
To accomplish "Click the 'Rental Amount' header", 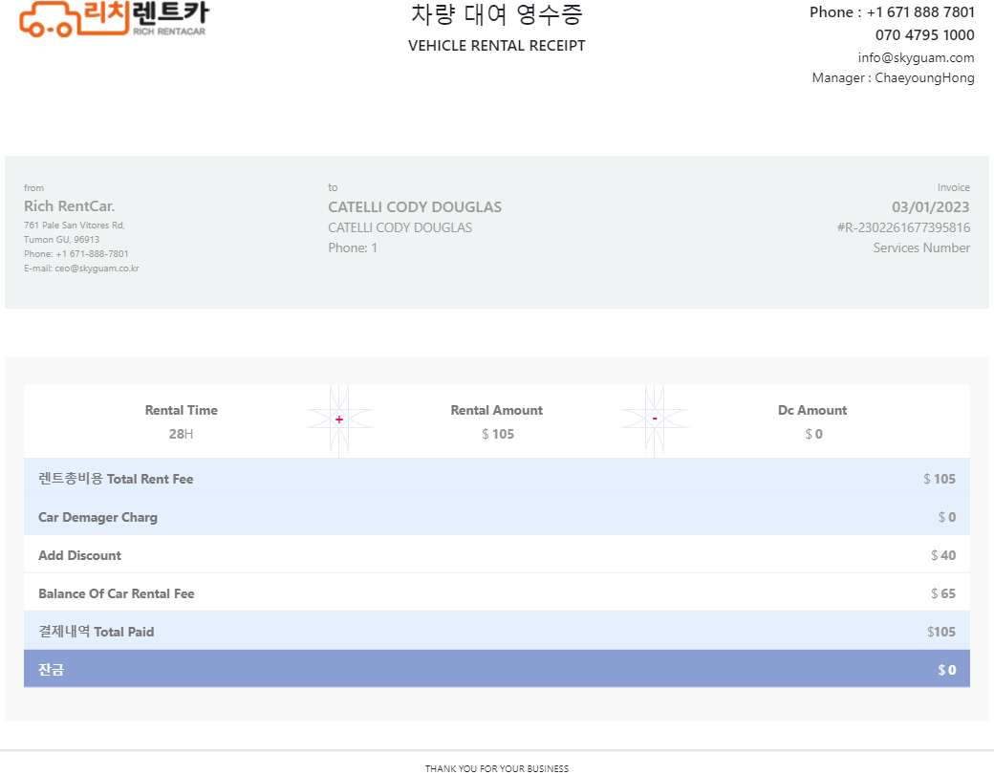I will pos(496,410).
